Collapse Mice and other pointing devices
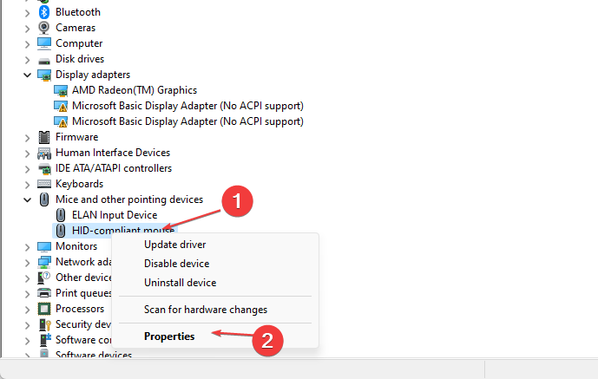Image resolution: width=598 pixels, height=379 pixels. click(28, 199)
